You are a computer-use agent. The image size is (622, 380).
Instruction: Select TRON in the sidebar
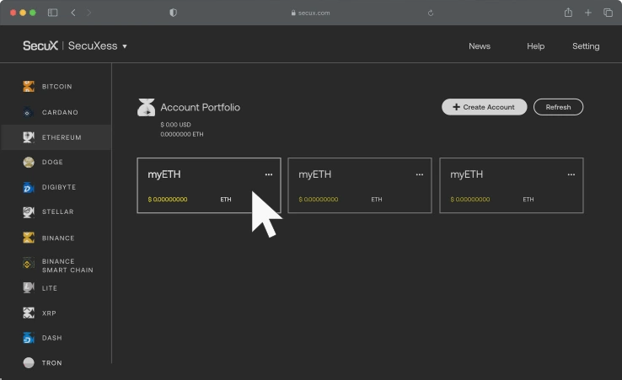(52, 362)
